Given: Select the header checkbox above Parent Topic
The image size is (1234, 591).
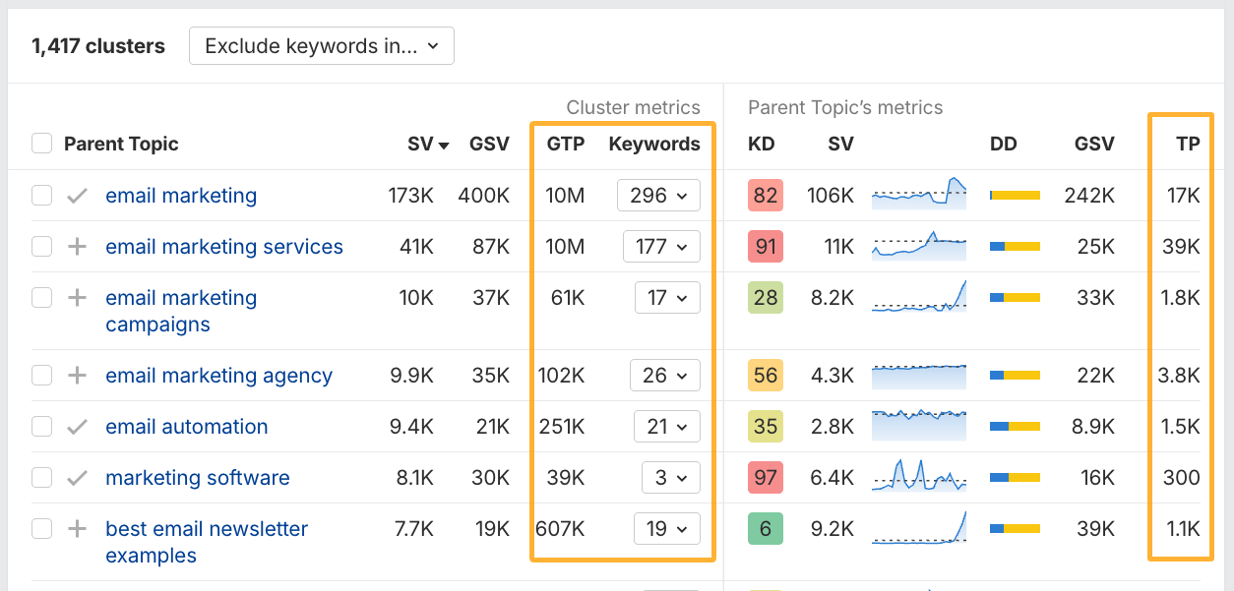Looking at the screenshot, I should pyautogui.click(x=41, y=143).
